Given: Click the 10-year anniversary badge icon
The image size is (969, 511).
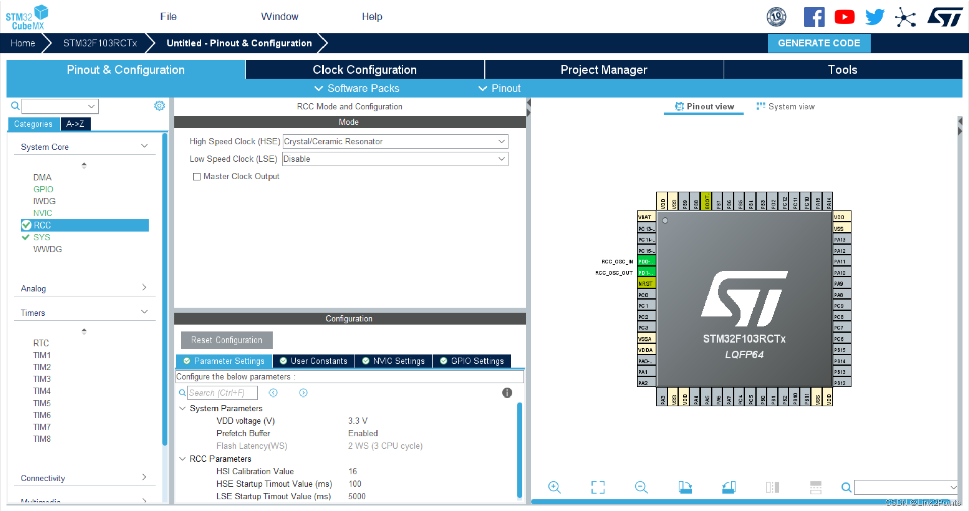Looking at the screenshot, I should tap(776, 17).
